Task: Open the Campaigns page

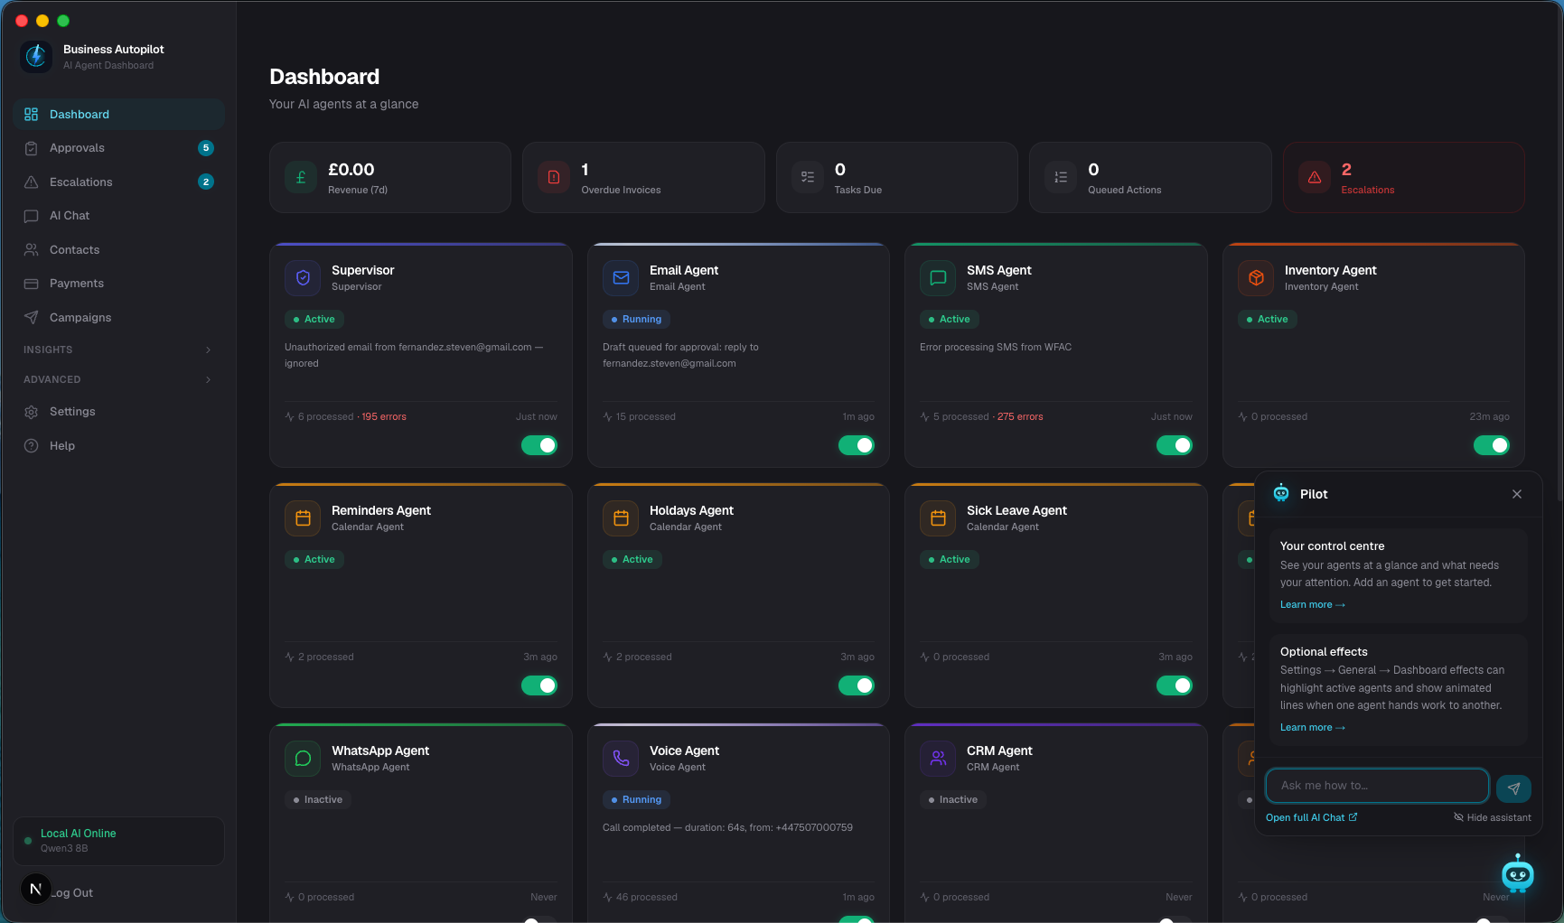Action: point(118,318)
